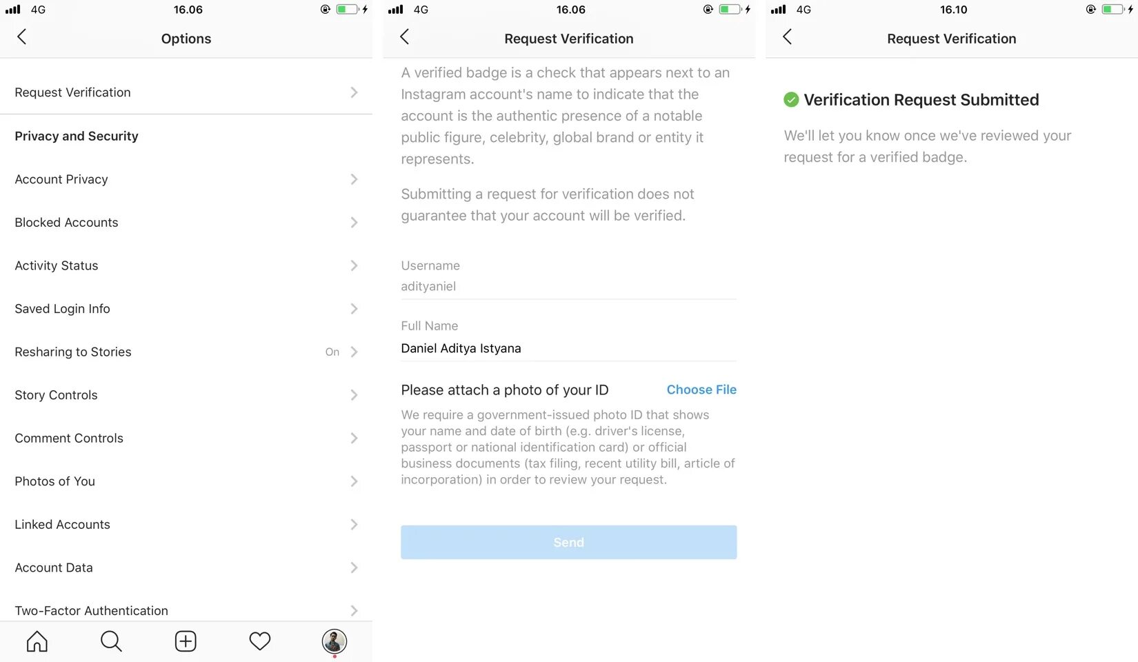Click the green submitted checkmark icon
Viewport: 1138px width, 662px height.
791,99
